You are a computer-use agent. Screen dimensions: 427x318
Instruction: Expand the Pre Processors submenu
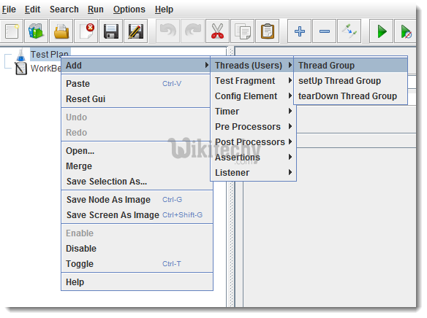click(x=252, y=127)
